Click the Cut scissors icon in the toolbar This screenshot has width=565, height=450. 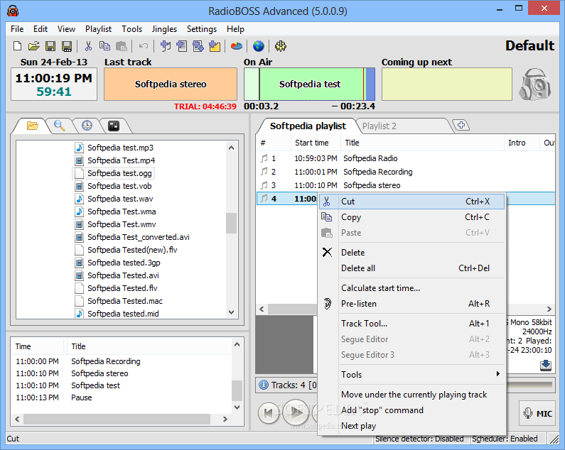point(88,46)
